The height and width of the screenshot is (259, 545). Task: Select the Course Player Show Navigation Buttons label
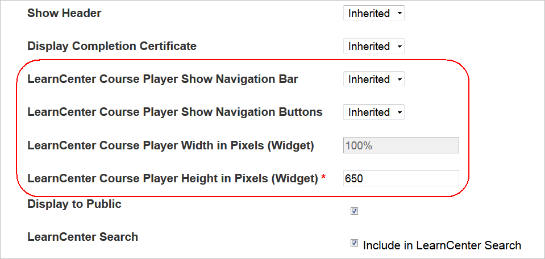(x=175, y=112)
